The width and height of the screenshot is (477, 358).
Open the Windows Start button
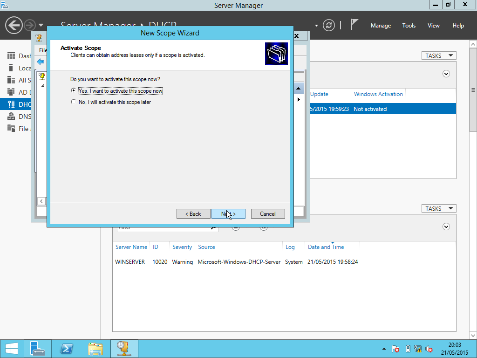[x=12, y=349]
